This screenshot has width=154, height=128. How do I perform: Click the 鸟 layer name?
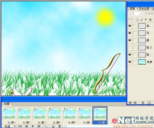point(148,26)
